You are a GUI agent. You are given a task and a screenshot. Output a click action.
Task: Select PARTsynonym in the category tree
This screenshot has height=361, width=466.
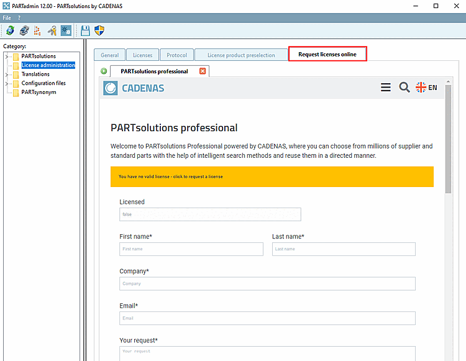(39, 93)
